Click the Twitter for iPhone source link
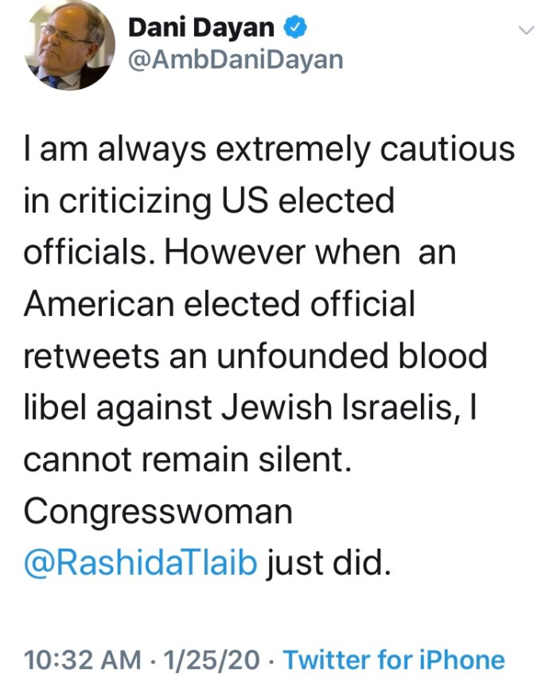The image size is (557, 684). [394, 660]
